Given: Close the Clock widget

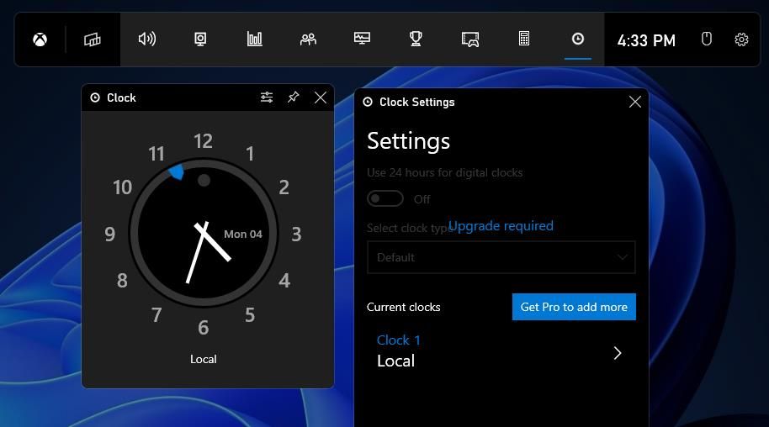Looking at the screenshot, I should [x=321, y=98].
